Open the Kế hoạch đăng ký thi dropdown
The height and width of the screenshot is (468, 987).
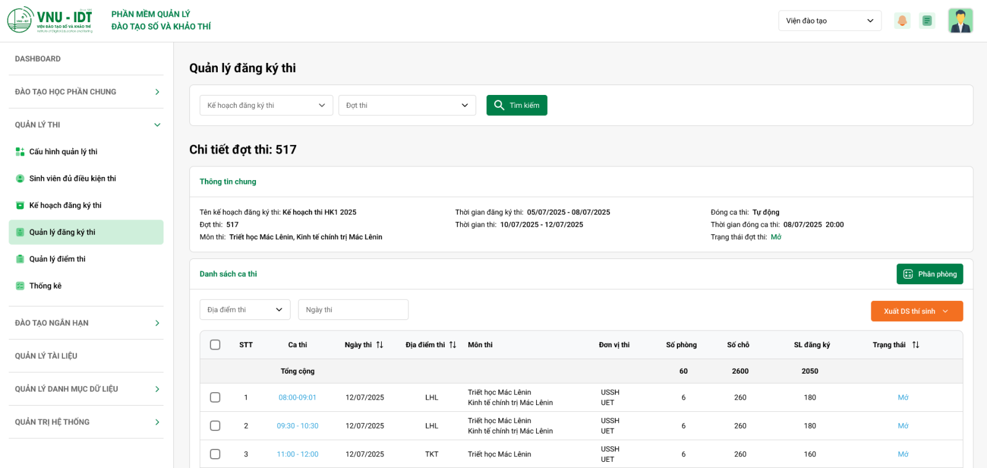click(x=266, y=105)
